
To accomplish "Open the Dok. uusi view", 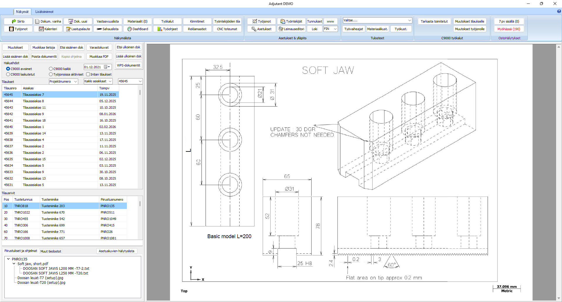I will tap(78, 21).
